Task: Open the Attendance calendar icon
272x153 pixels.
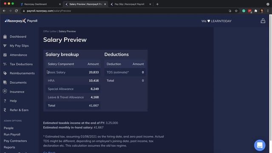Action: click(5, 55)
